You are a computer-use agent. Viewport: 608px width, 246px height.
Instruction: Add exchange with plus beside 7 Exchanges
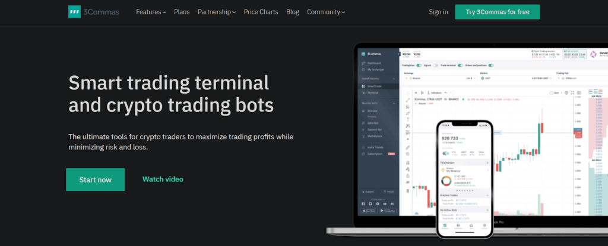coord(487,162)
